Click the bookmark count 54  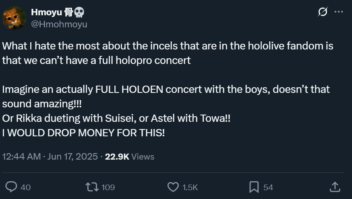(x=268, y=187)
